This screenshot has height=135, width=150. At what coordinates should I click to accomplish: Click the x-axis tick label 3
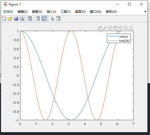(68, 124)
